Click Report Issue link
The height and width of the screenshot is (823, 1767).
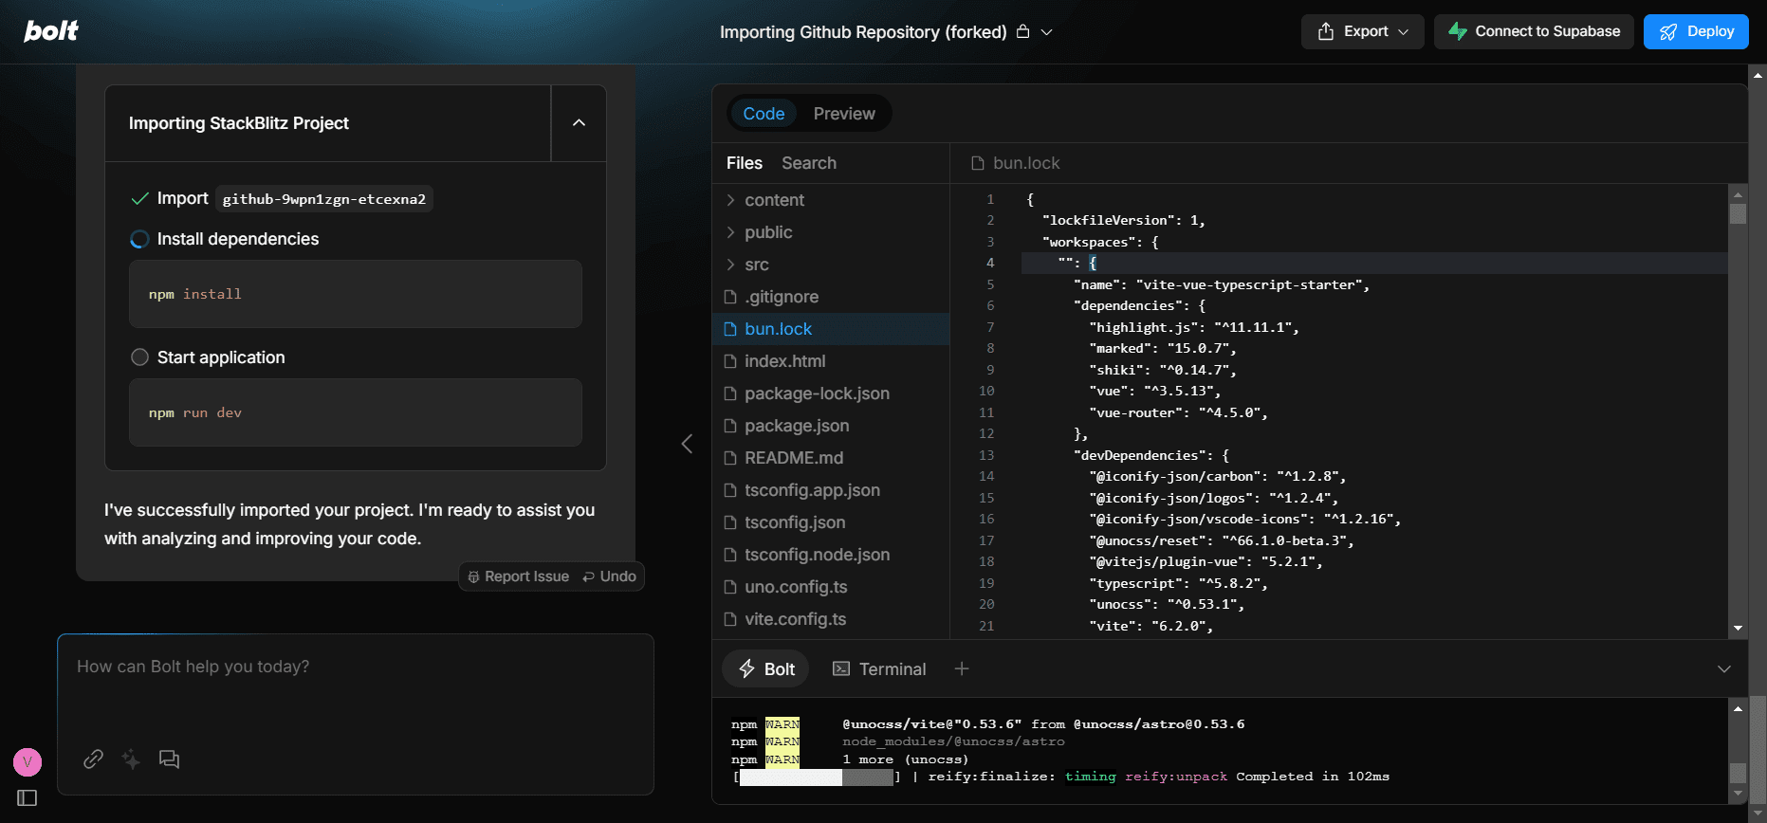pos(518,576)
